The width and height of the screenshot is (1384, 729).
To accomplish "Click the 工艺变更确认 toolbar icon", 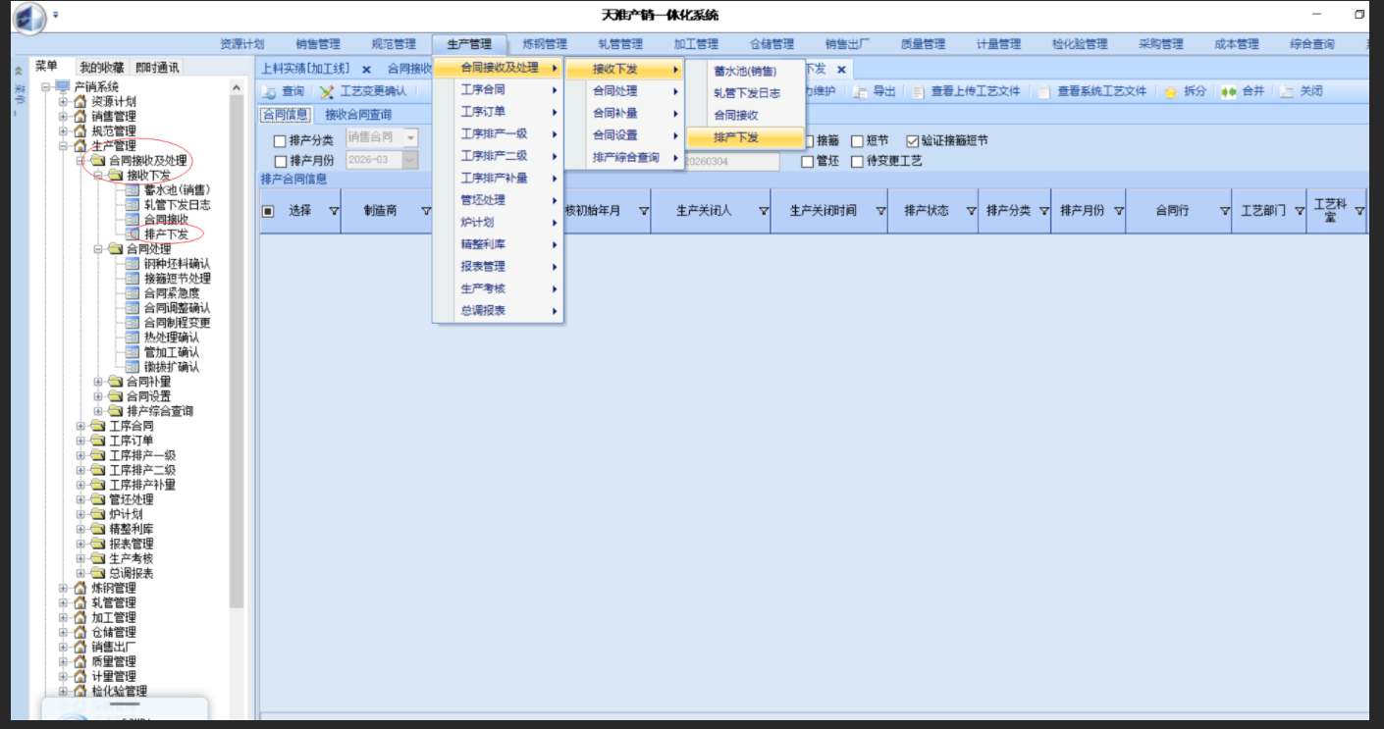I will (x=327, y=91).
